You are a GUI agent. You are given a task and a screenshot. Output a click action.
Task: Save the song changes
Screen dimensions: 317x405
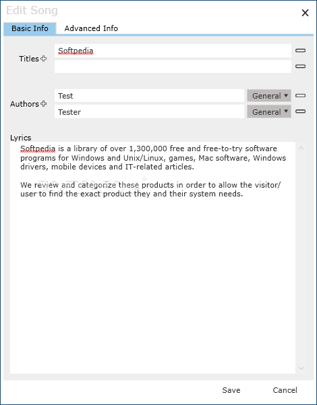231,390
